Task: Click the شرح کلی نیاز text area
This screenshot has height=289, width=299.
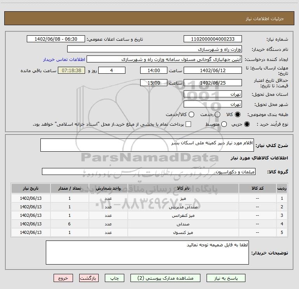Action: tap(147, 145)
